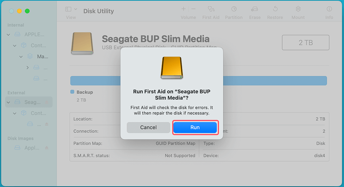The image size is (344, 187).
Task: Open the Info panel icon
Action: (329, 9)
